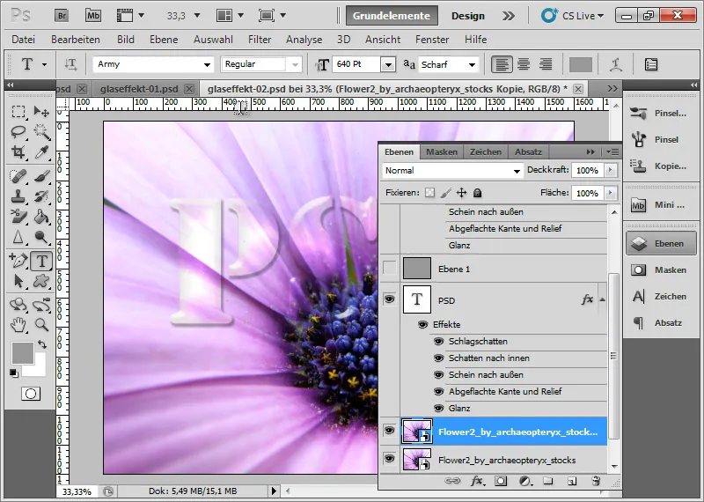Left align text button
Viewport: 704px width, 502px height.
tap(501, 64)
